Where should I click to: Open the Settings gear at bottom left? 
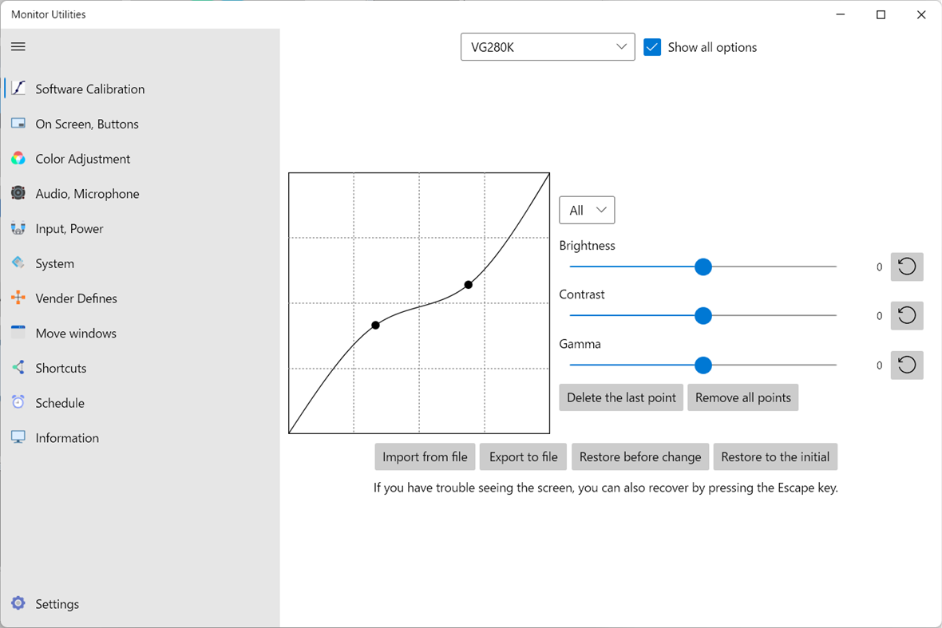[x=18, y=604]
